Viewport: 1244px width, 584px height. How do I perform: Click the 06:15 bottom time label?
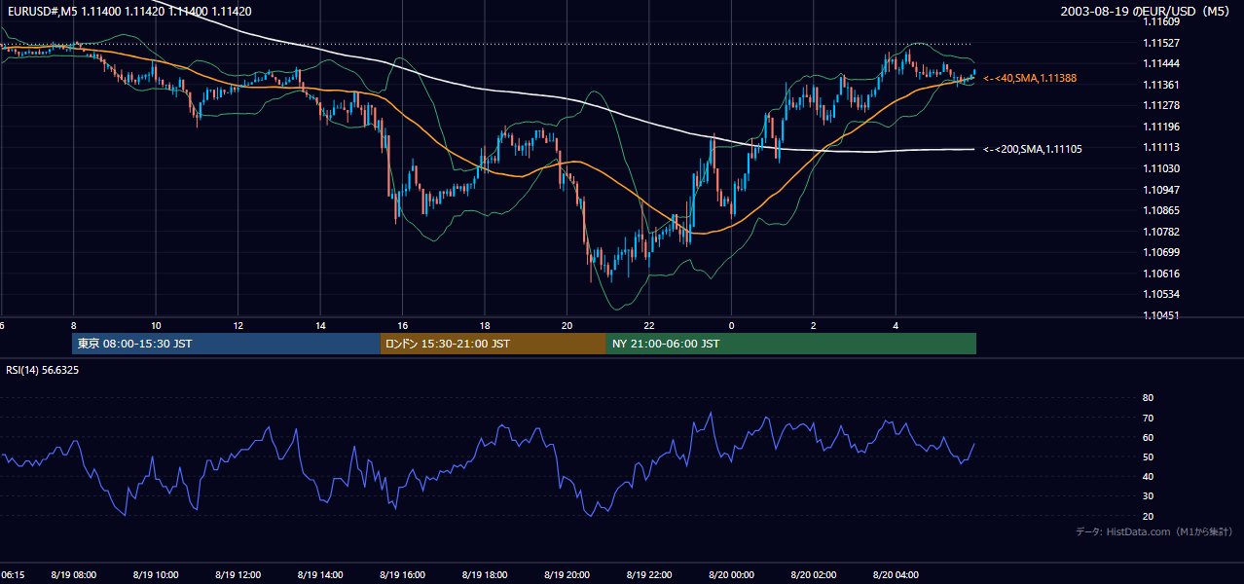point(13,575)
